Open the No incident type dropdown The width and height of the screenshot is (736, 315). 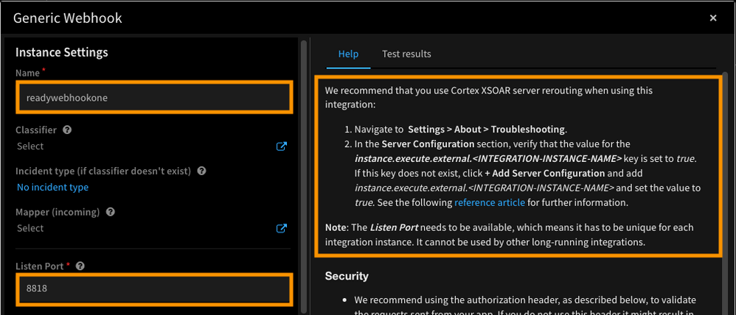pos(53,188)
